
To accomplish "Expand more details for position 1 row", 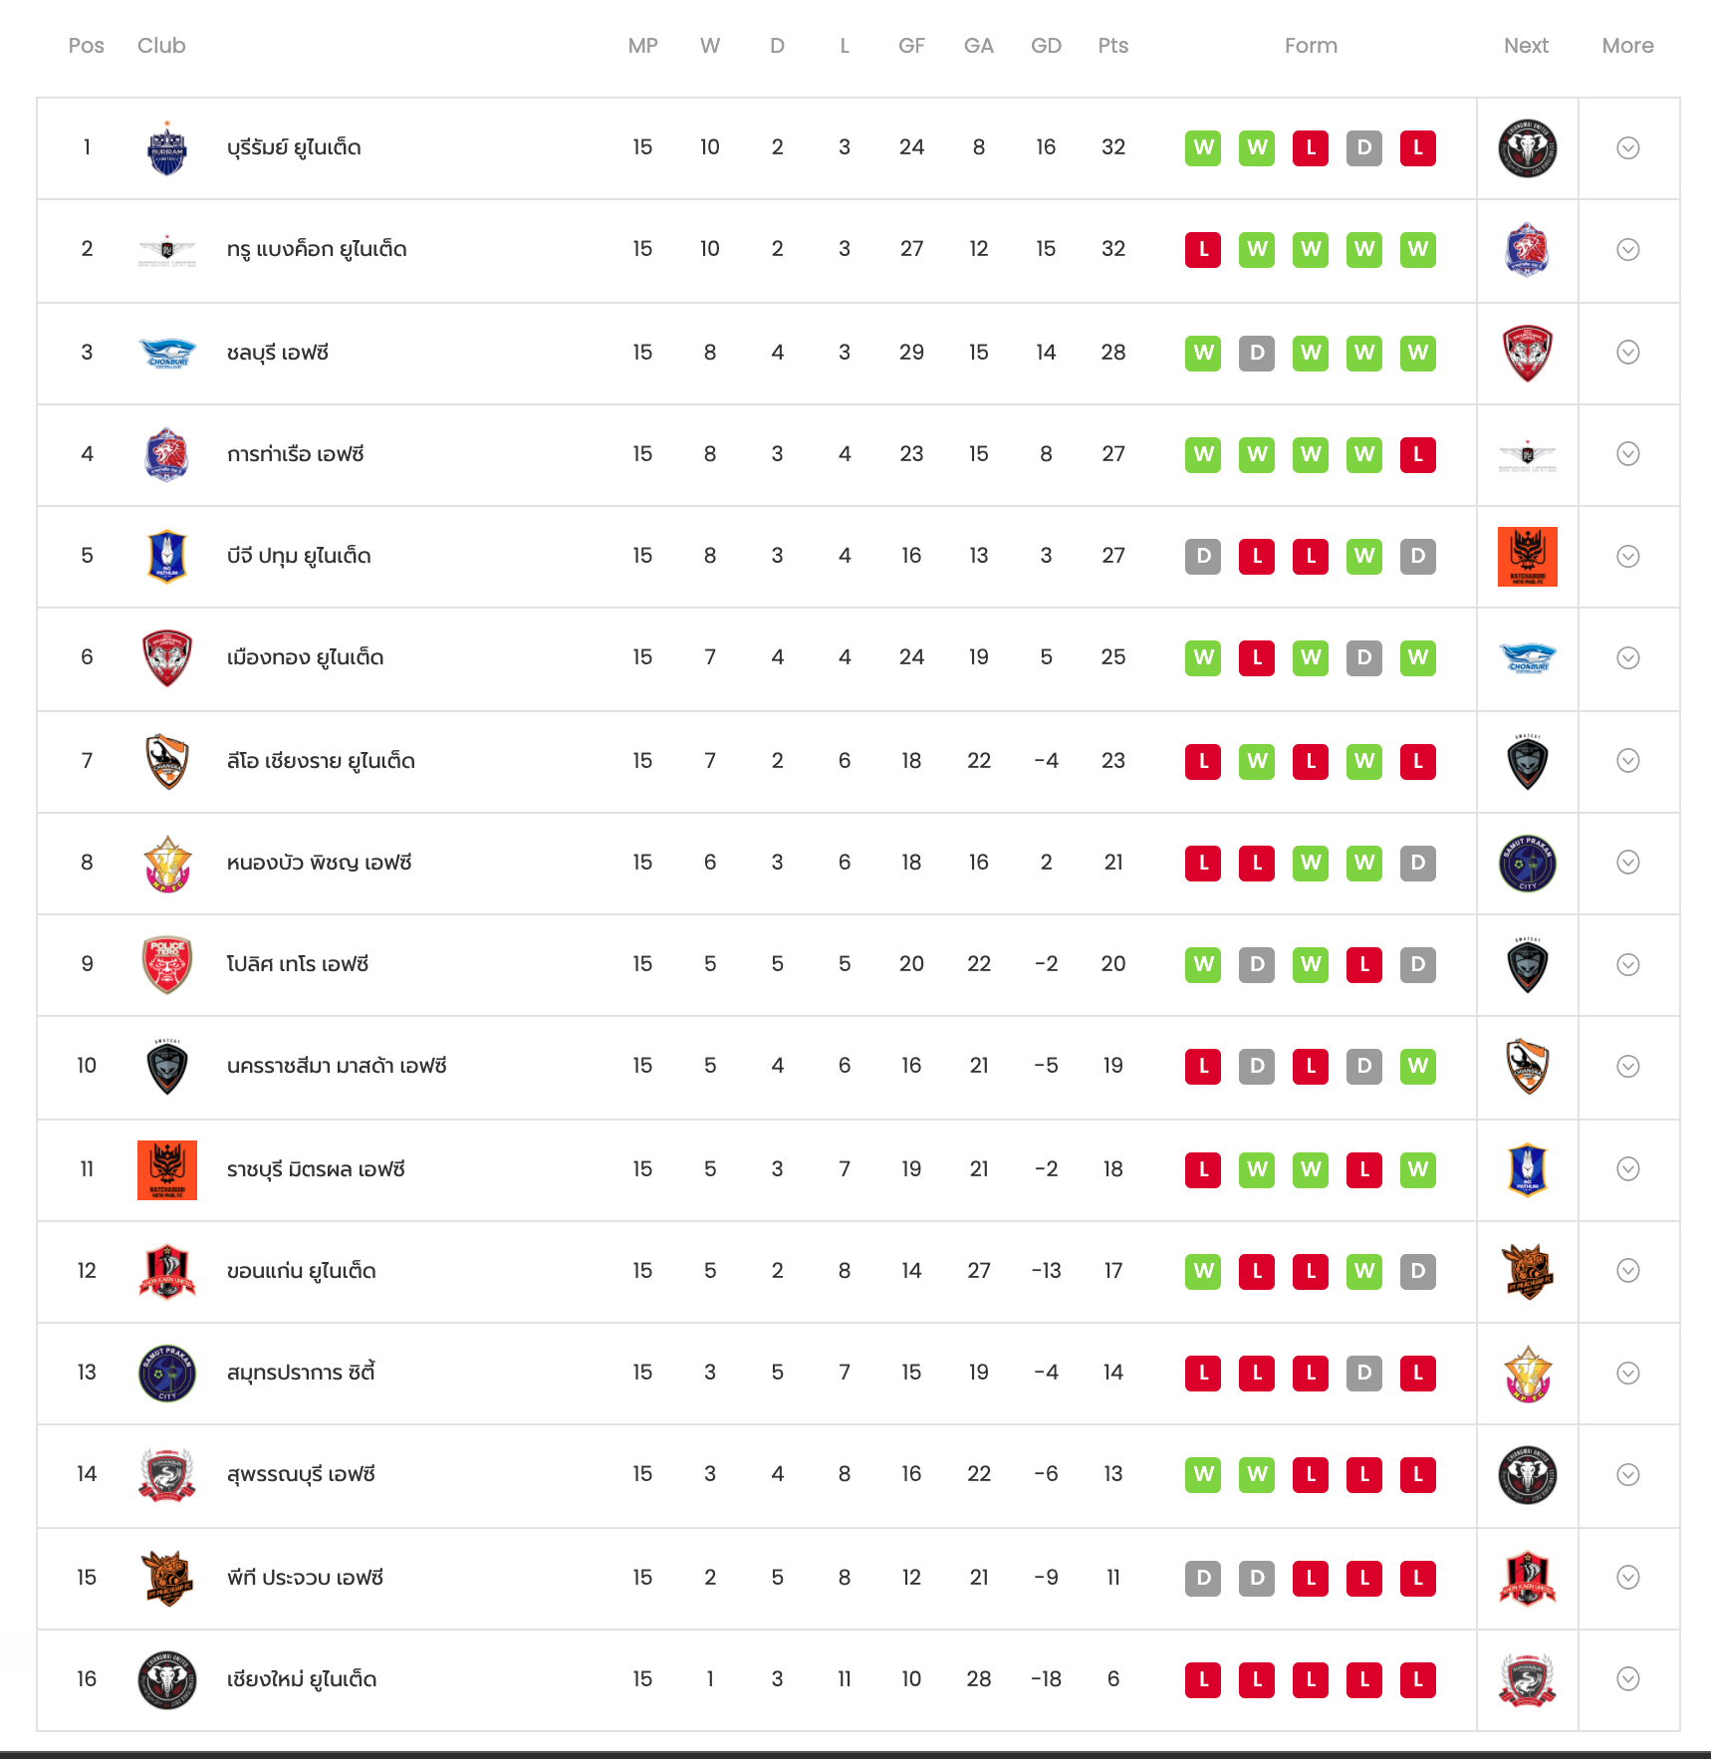I will (x=1628, y=148).
